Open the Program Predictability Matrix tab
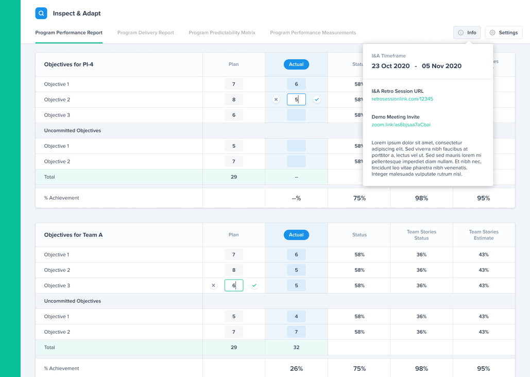This screenshot has height=377, width=530. point(222,32)
